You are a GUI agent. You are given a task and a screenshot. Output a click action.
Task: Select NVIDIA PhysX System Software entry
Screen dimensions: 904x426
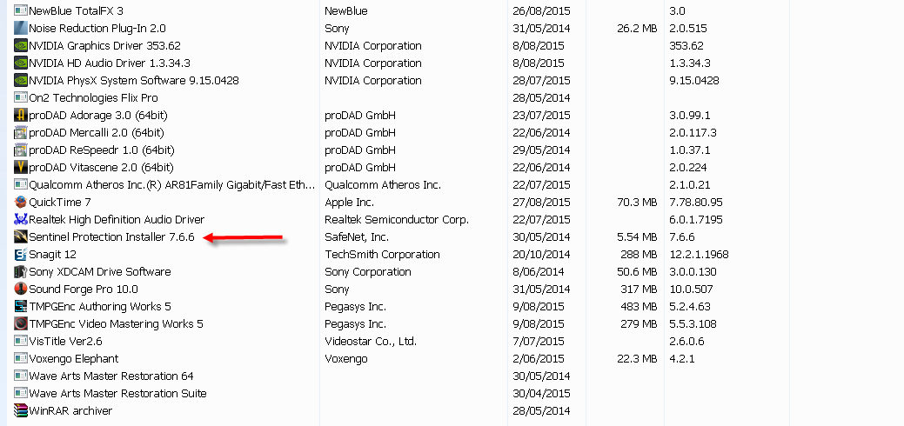133,81
